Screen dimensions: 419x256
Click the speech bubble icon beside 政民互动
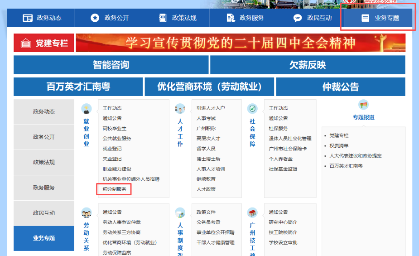298,18
